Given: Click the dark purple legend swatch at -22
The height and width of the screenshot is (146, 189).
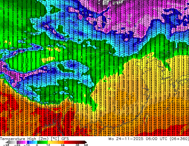Looking at the screenshot, I should (x=18, y=142).
